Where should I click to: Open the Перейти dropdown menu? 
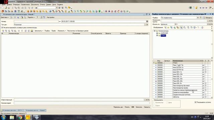pyautogui.click(x=31, y=17)
